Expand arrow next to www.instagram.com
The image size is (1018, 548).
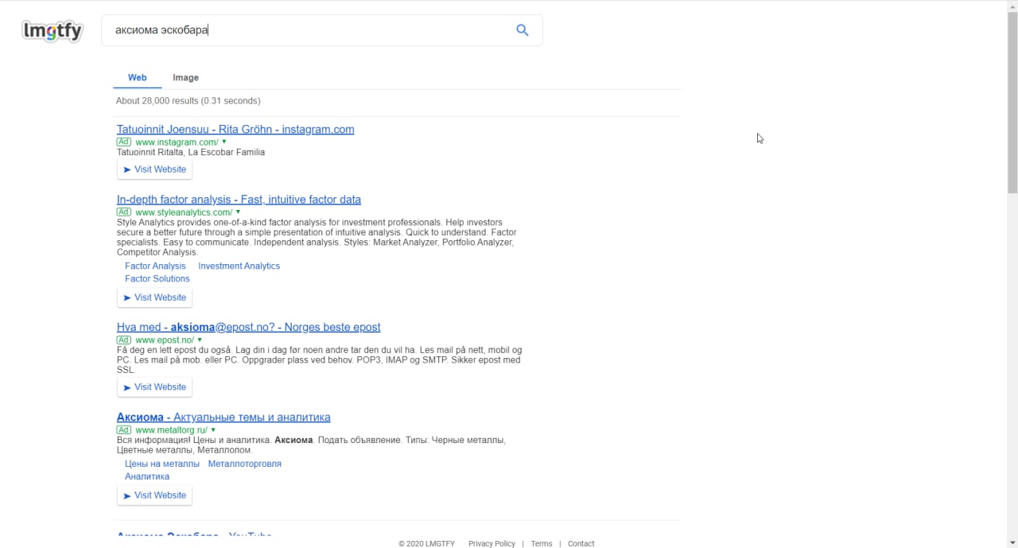(x=224, y=142)
